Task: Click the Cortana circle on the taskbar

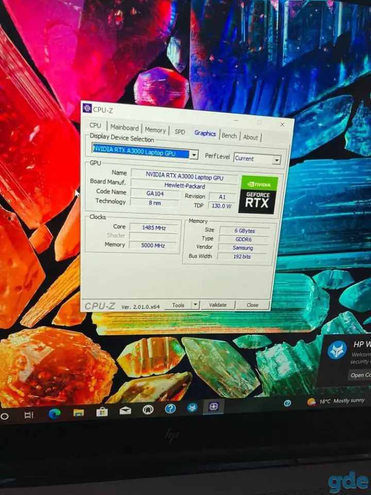Action: tap(5, 416)
